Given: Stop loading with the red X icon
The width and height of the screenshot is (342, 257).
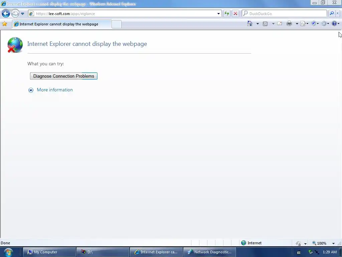Looking at the screenshot, I should (235, 13).
